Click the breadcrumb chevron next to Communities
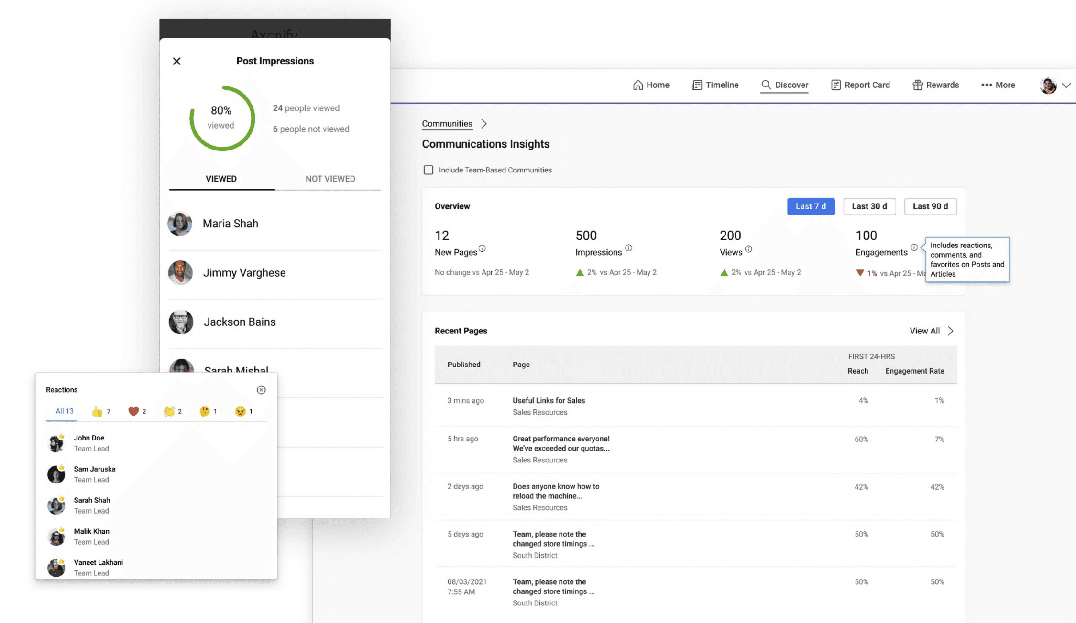 click(x=484, y=124)
